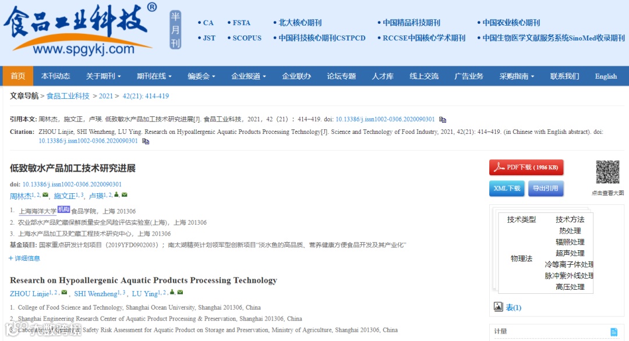Click FSTA header text
Image resolution: width=629 pixels, height=341 pixels.
pyautogui.click(x=241, y=23)
